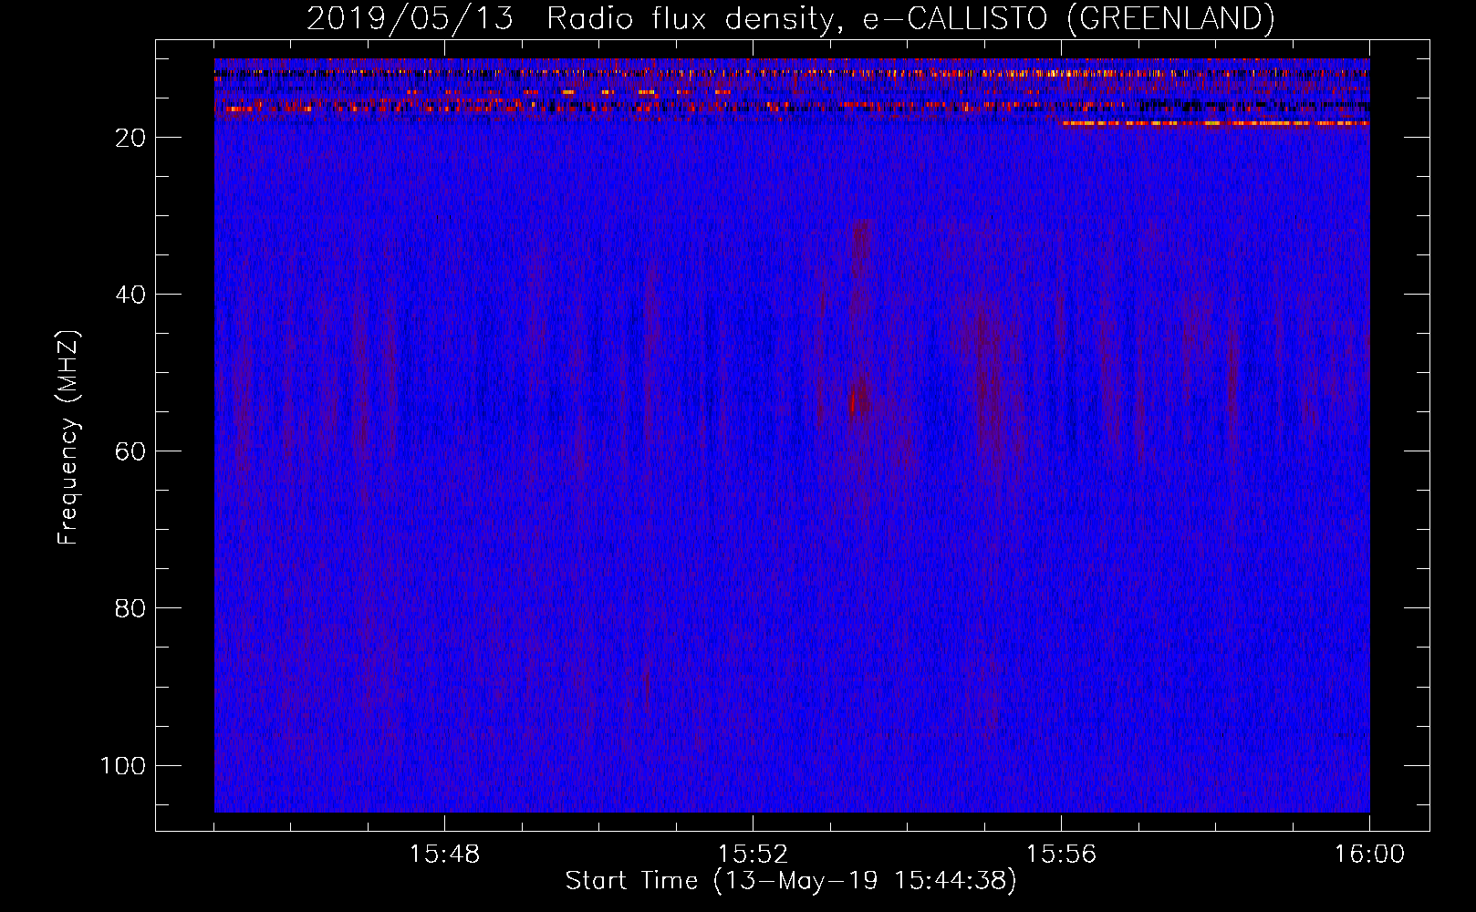Click the 100 MHz frequency tick label
Screen dimensions: 1476x912
click(124, 765)
